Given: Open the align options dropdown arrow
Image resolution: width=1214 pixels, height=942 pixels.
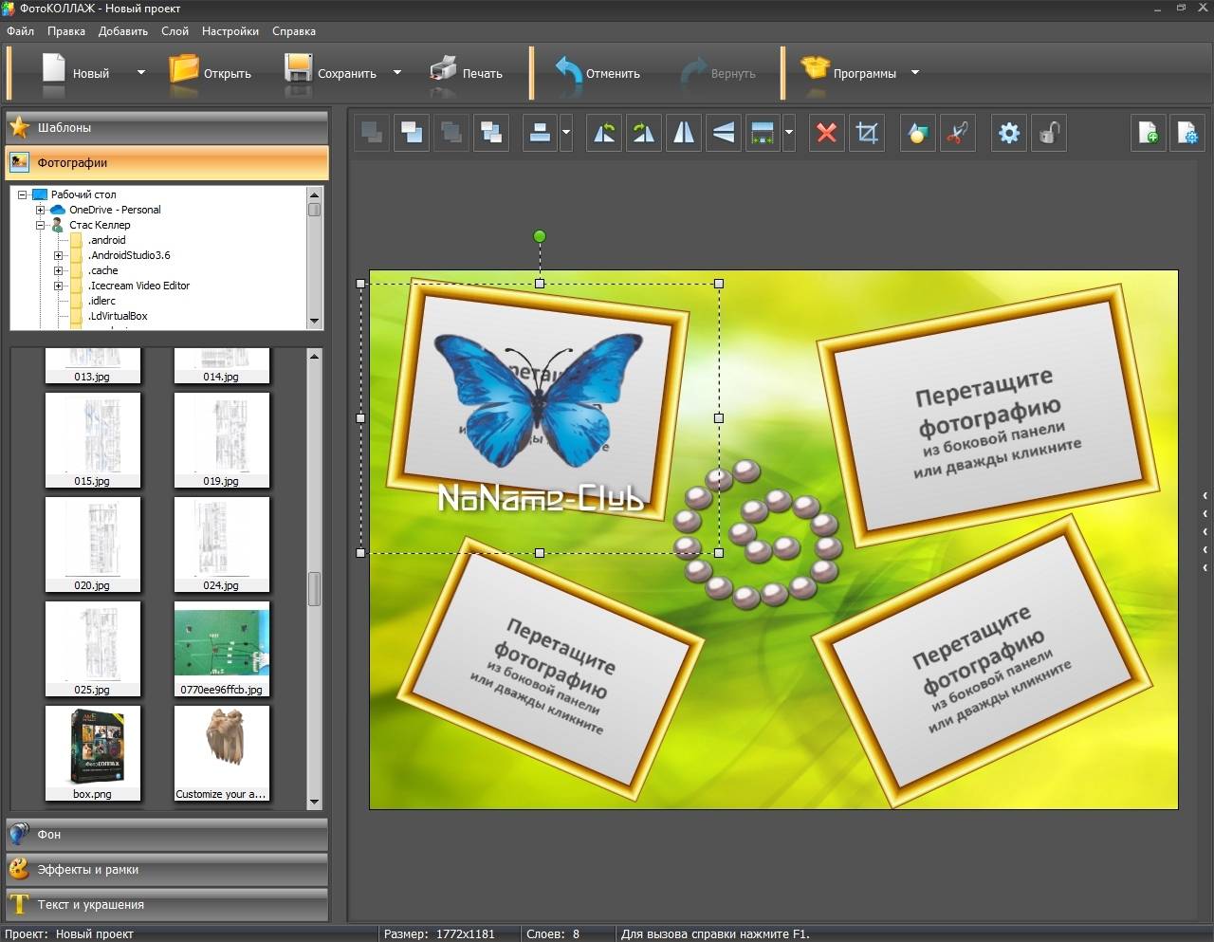Looking at the screenshot, I should pos(566,133).
